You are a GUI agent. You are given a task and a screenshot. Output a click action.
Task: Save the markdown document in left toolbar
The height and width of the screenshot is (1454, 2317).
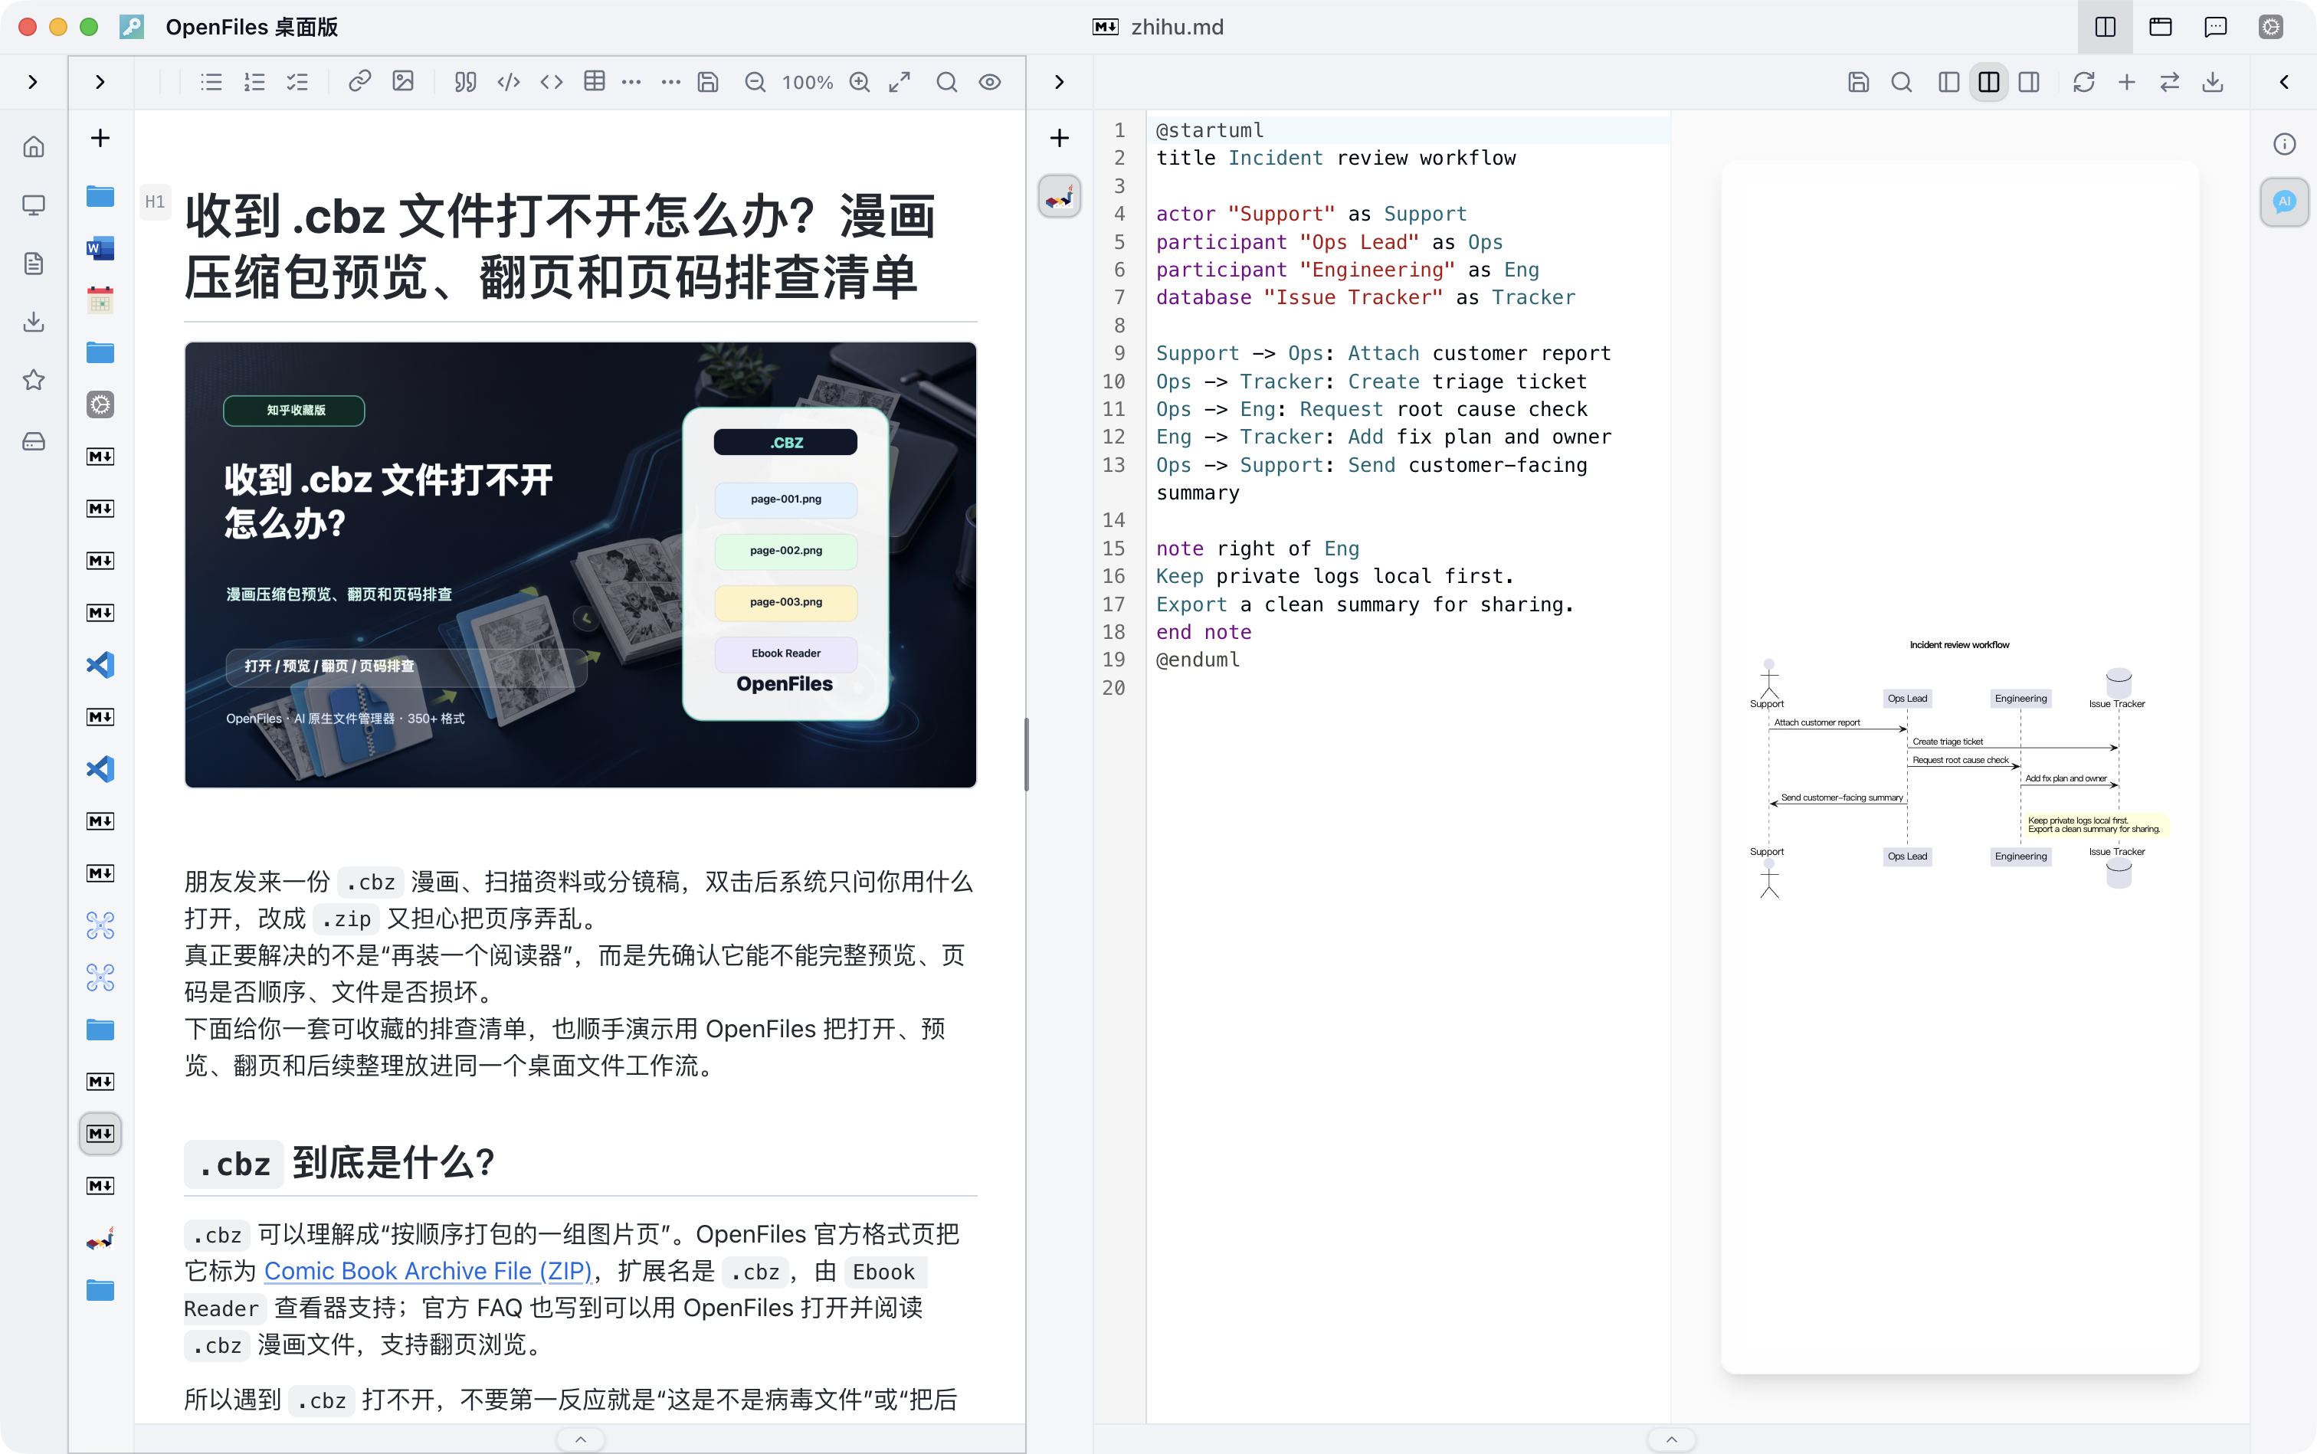[708, 82]
